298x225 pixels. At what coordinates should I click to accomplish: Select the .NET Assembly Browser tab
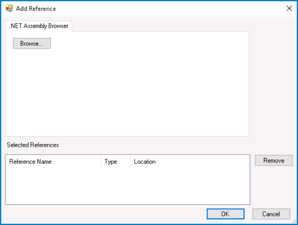pyautogui.click(x=39, y=26)
